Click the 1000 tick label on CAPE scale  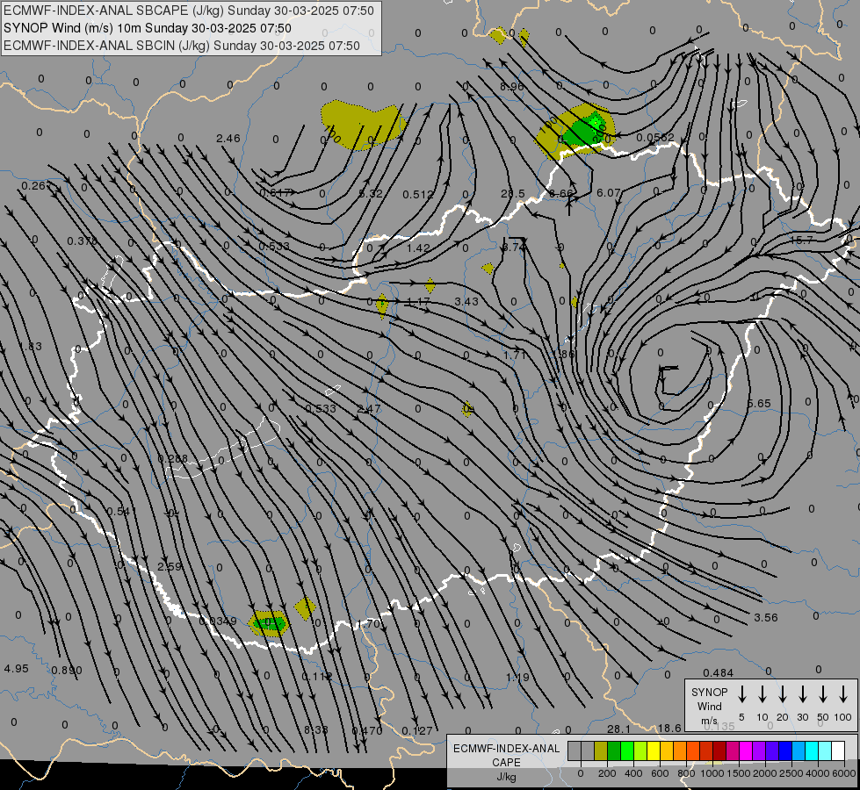click(x=712, y=773)
